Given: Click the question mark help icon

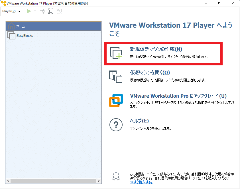Looking at the screenshot, I should pyautogui.click(x=116, y=125).
